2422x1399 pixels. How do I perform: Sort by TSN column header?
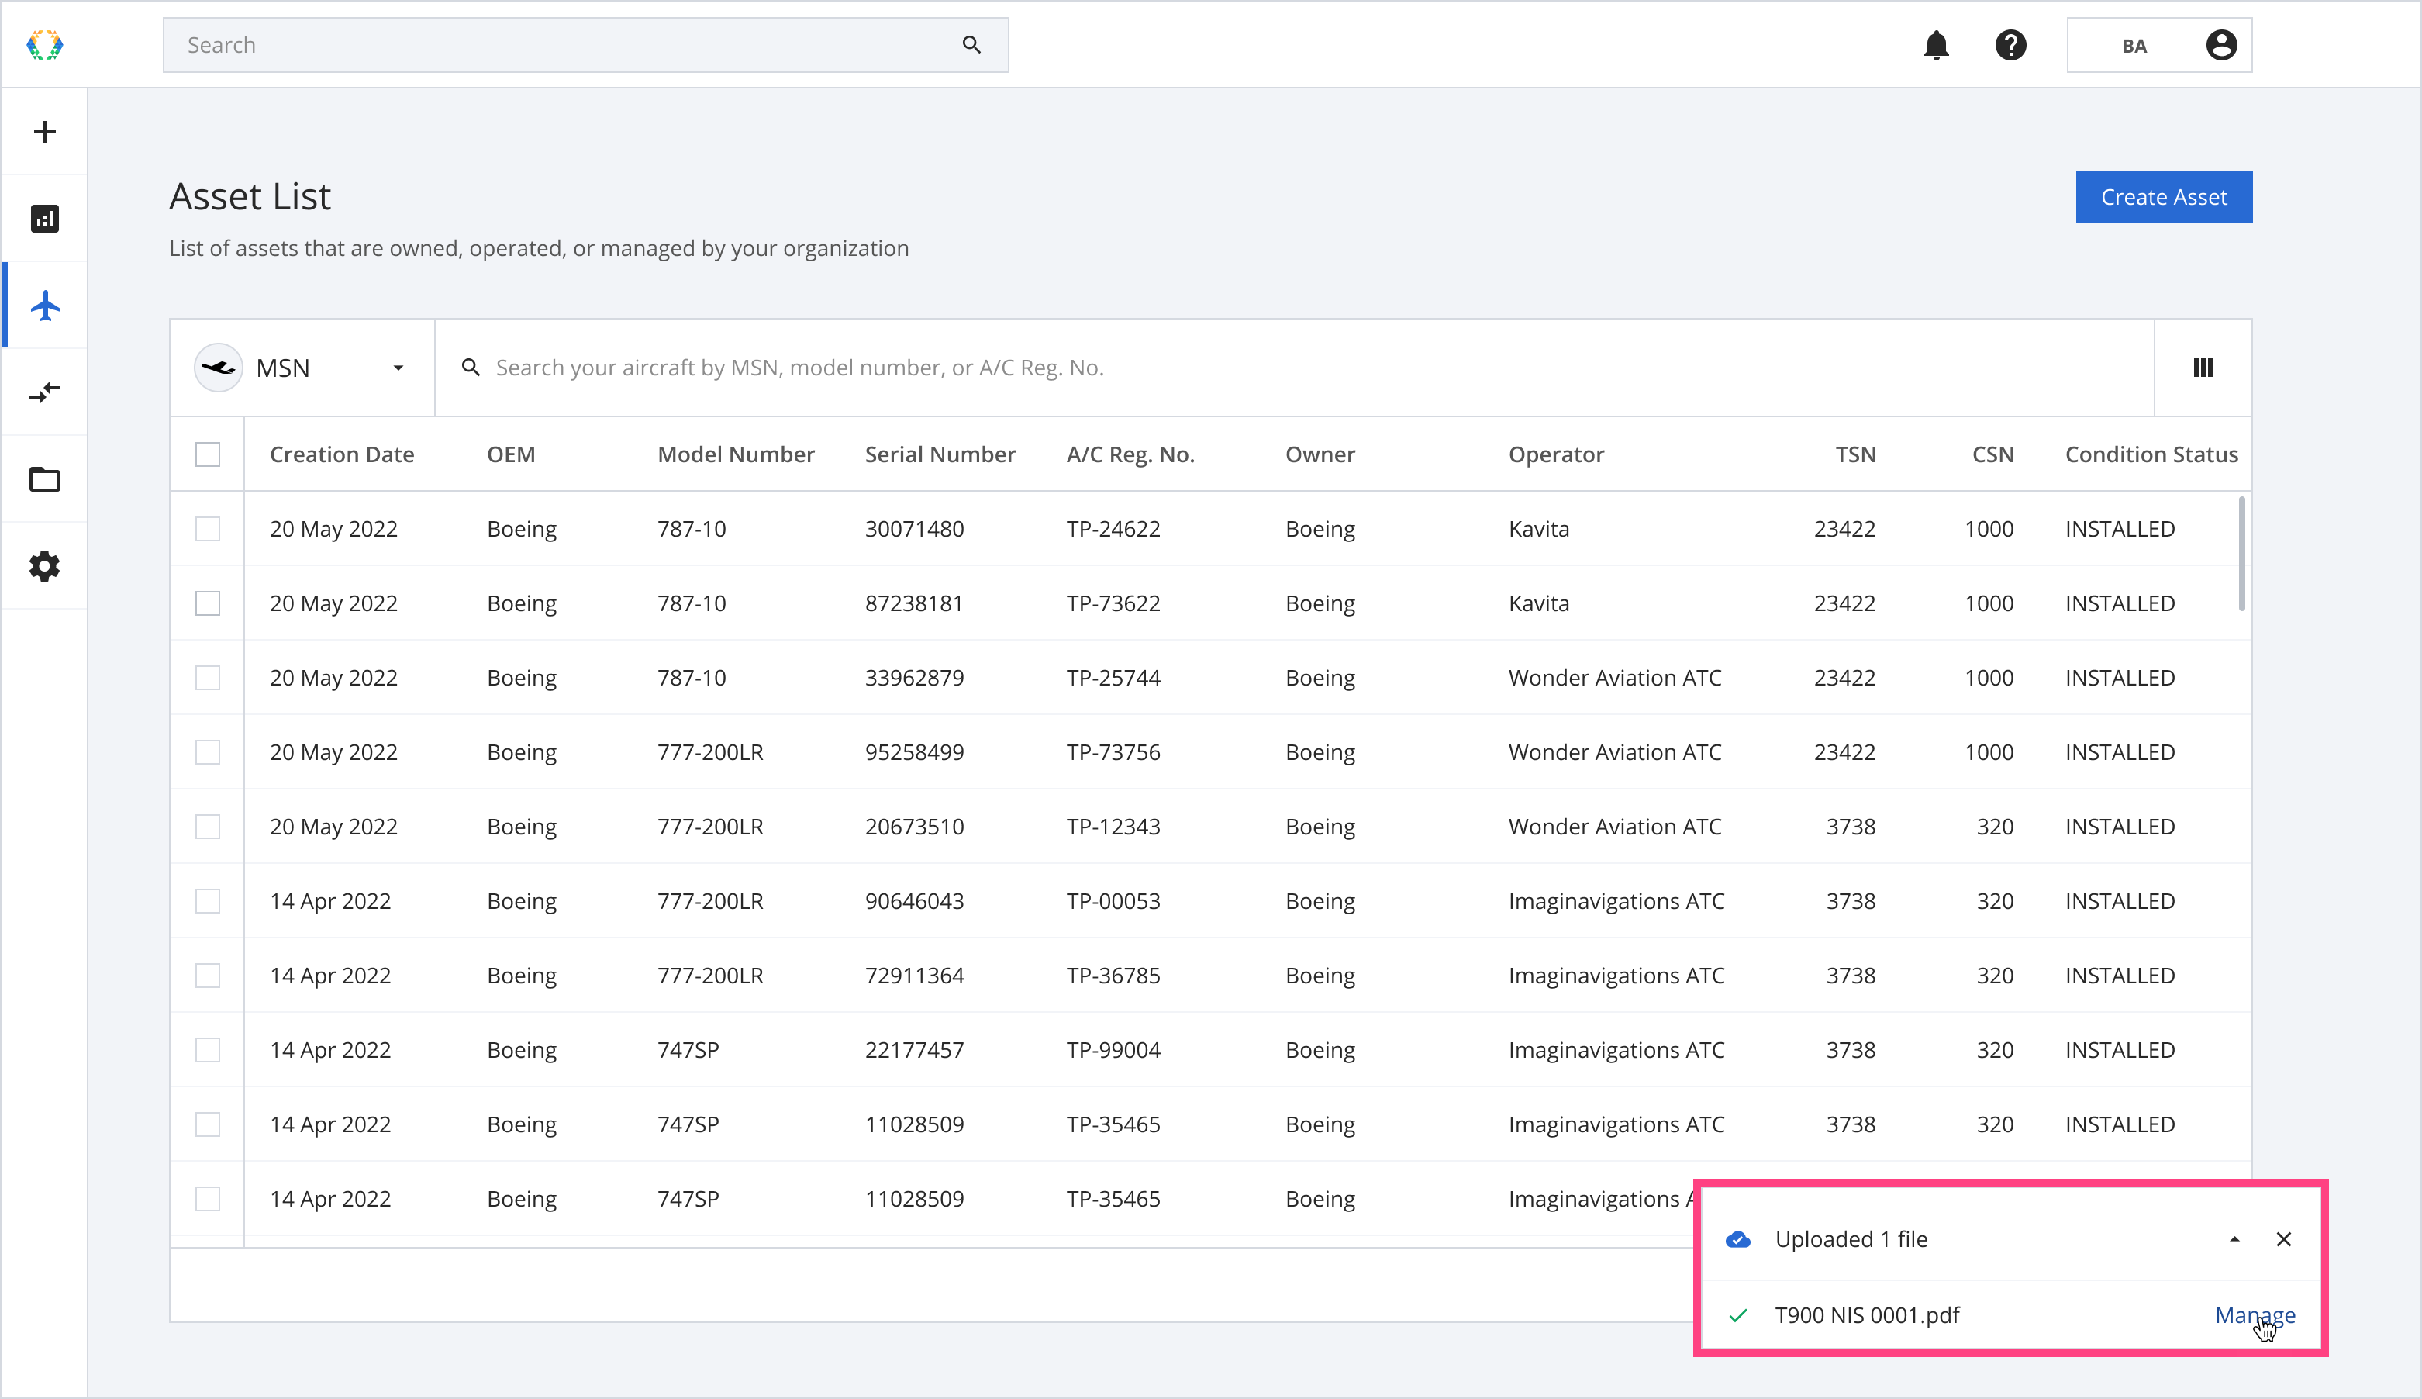1855,454
